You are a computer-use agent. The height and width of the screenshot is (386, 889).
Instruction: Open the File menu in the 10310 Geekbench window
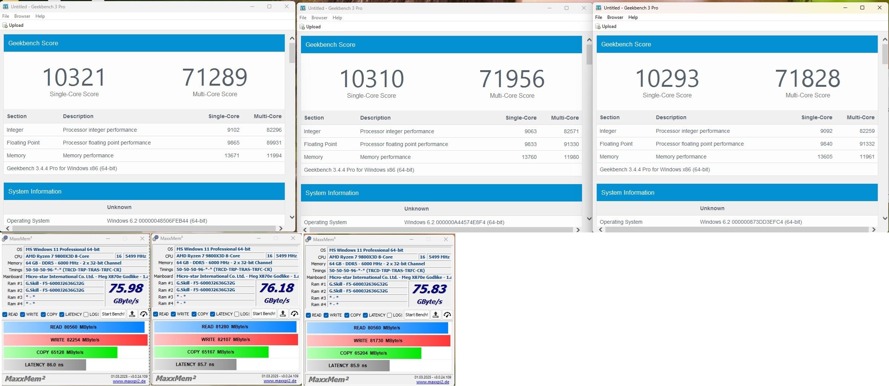pyautogui.click(x=303, y=18)
